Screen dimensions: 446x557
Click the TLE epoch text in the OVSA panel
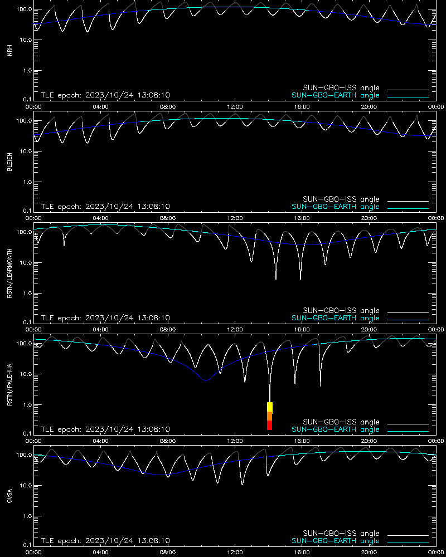coord(105,541)
